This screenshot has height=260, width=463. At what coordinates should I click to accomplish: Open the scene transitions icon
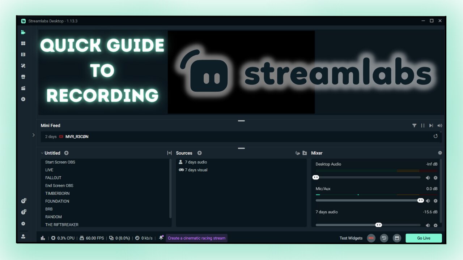point(169,153)
